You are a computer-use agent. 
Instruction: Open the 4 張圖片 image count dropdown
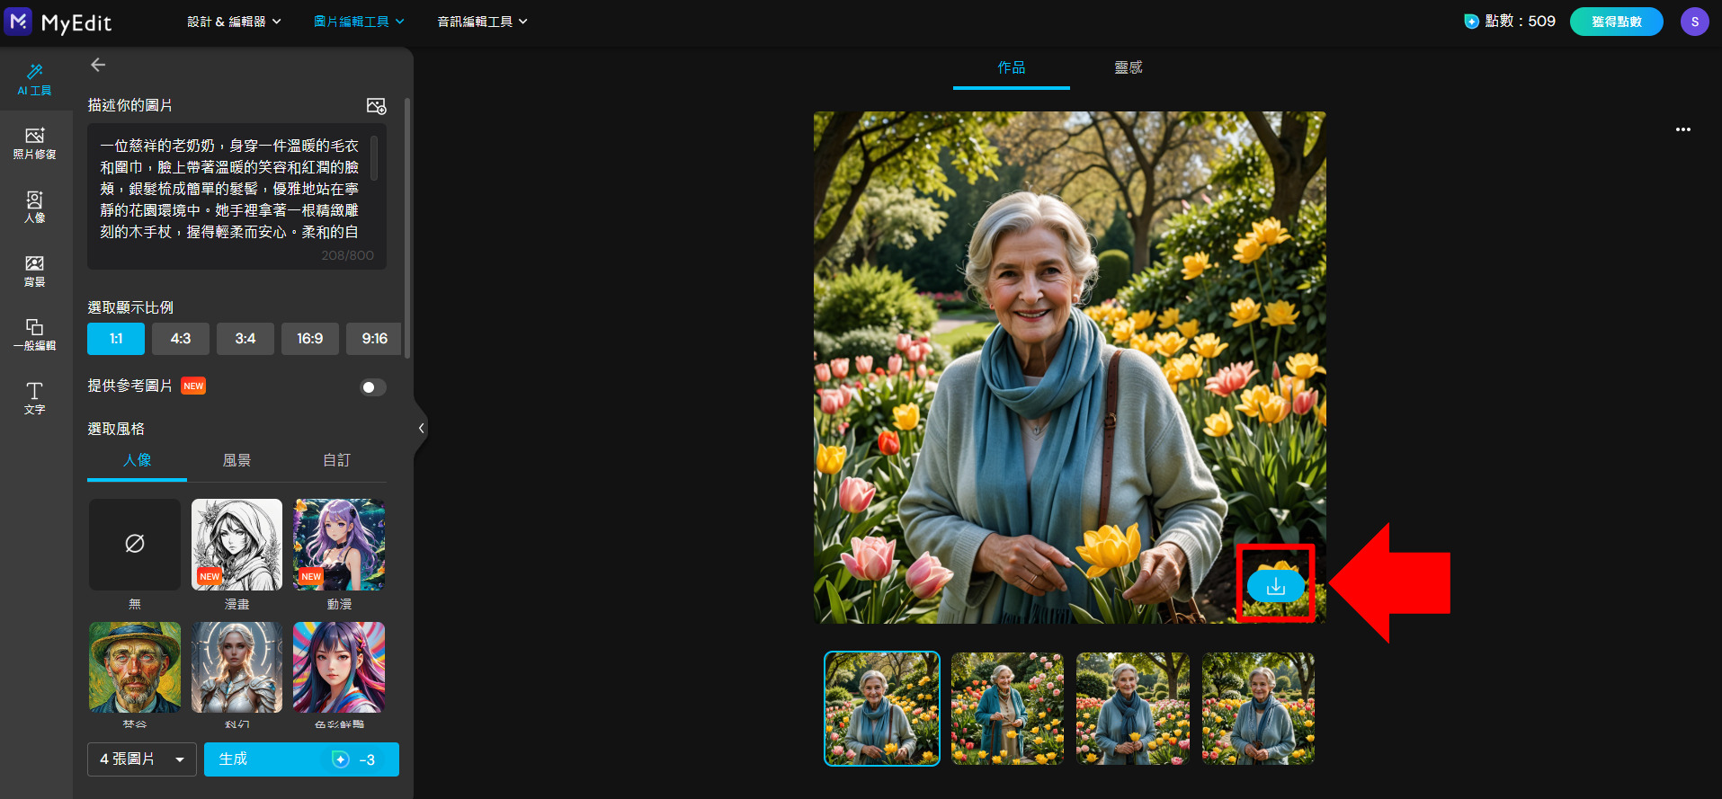click(142, 759)
